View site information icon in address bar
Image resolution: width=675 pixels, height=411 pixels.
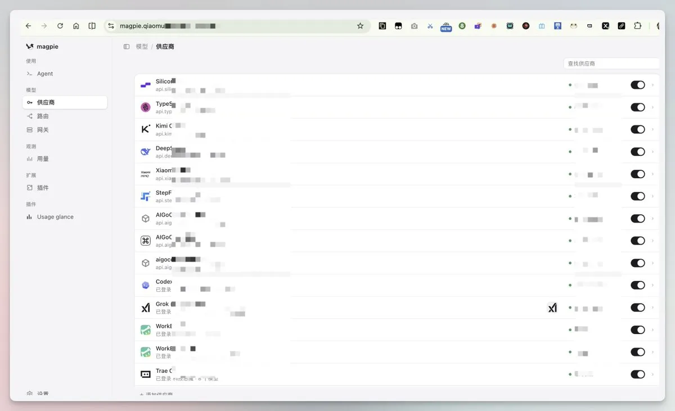111,26
